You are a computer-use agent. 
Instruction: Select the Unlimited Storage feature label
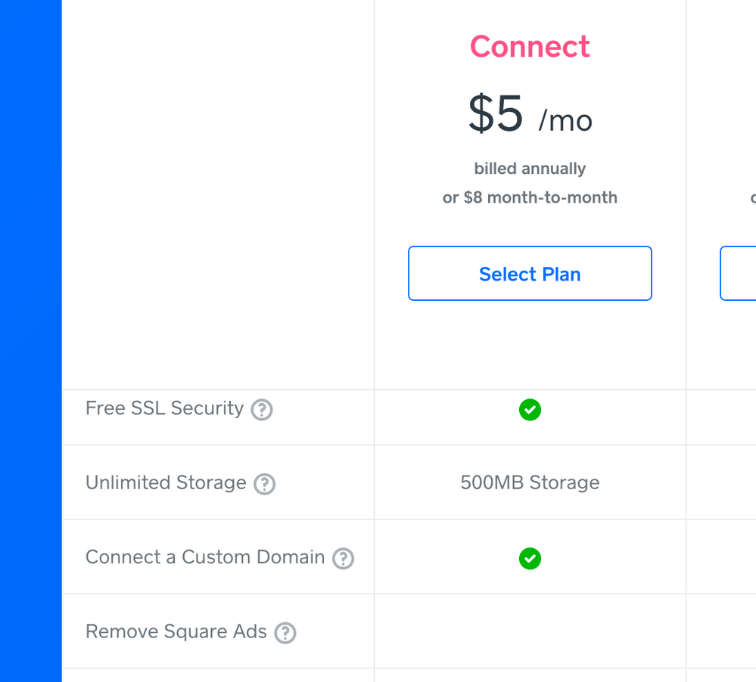coord(166,483)
